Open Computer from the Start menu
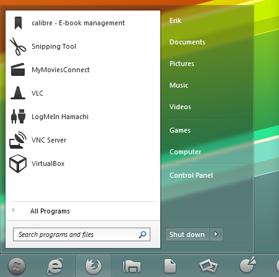Viewport: 279px width, 277px height. [x=185, y=152]
